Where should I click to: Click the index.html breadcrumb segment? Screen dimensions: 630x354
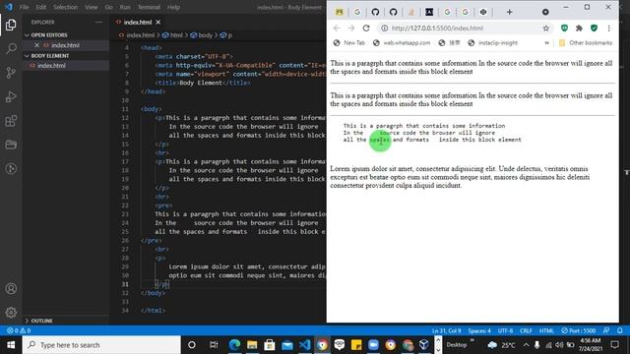pyautogui.click(x=137, y=35)
